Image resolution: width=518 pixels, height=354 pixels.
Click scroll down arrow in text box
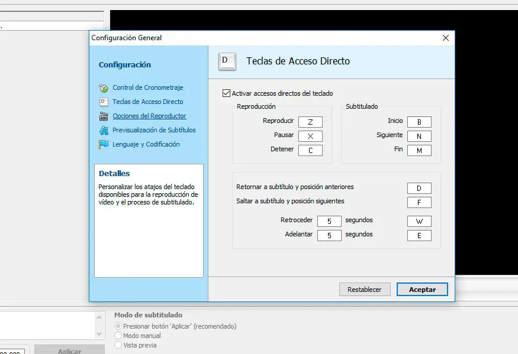point(99,334)
